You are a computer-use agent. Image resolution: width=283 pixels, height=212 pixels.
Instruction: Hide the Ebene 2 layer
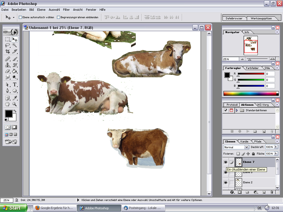[226, 183]
